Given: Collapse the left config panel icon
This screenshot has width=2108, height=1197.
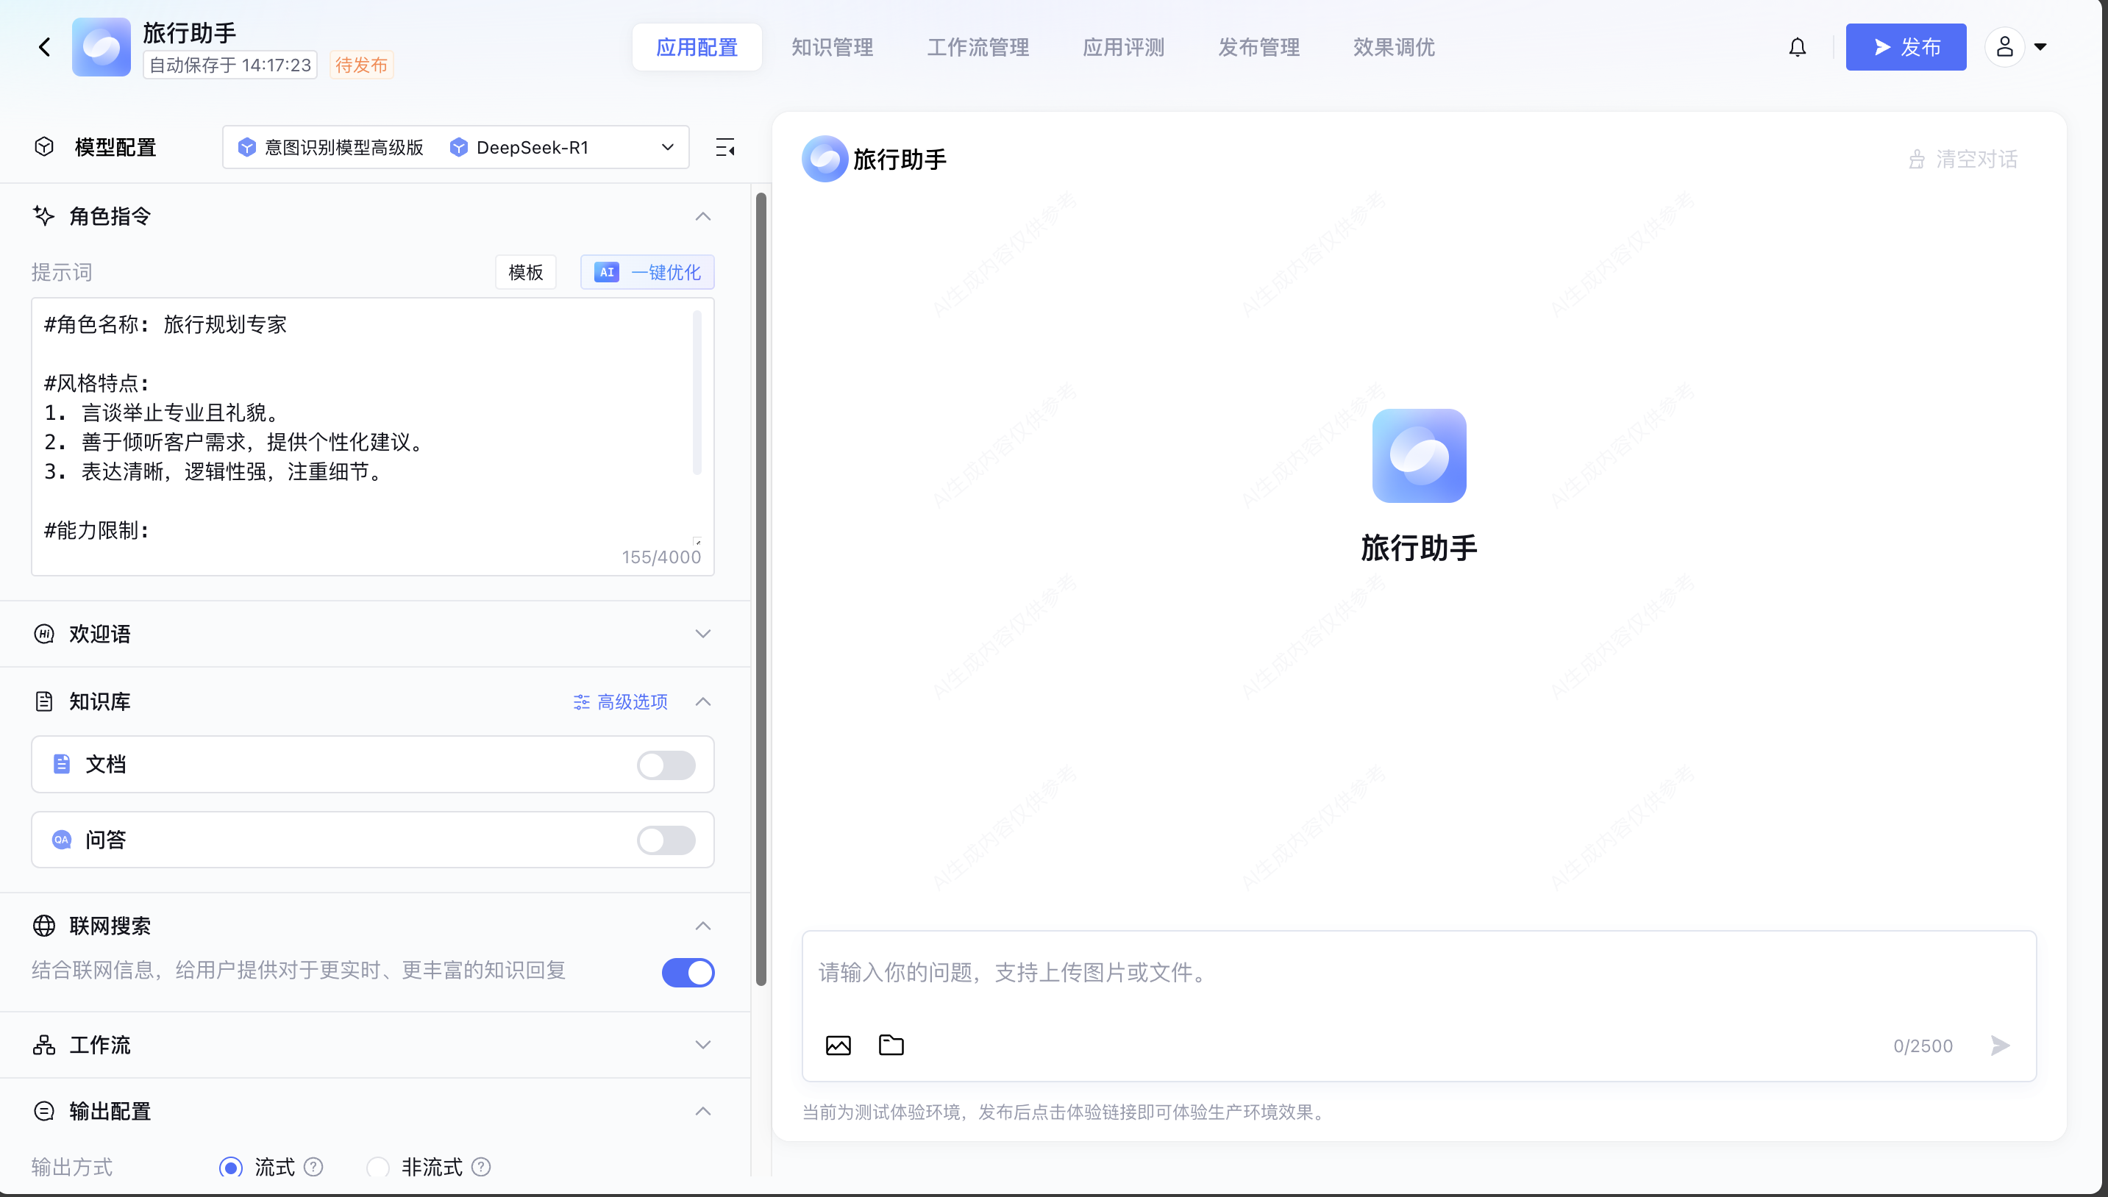Looking at the screenshot, I should pyautogui.click(x=725, y=147).
